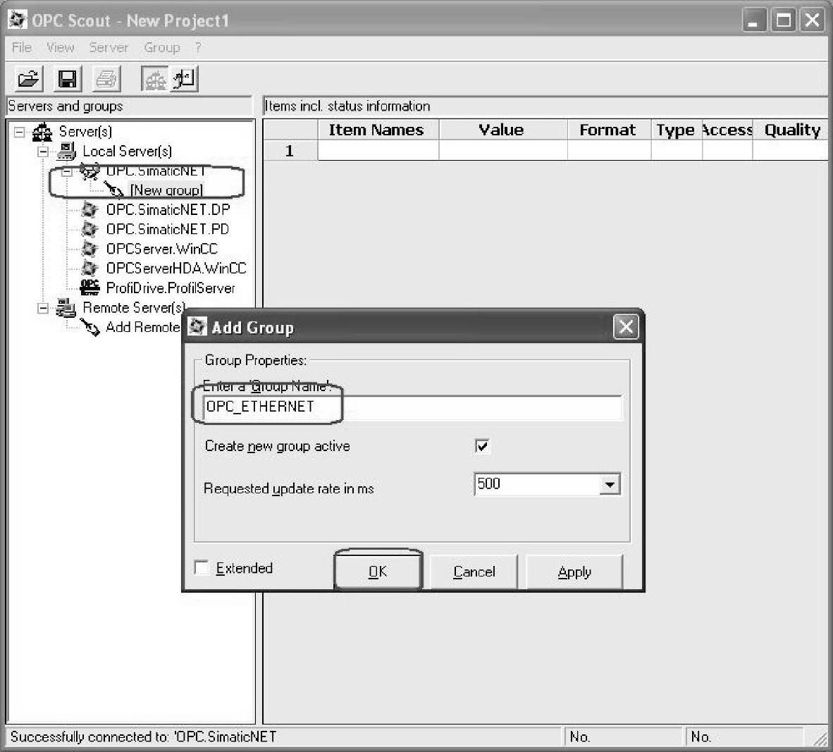The width and height of the screenshot is (833, 752).
Task: Click the Remote Server(s) computer icon
Action: (x=66, y=308)
